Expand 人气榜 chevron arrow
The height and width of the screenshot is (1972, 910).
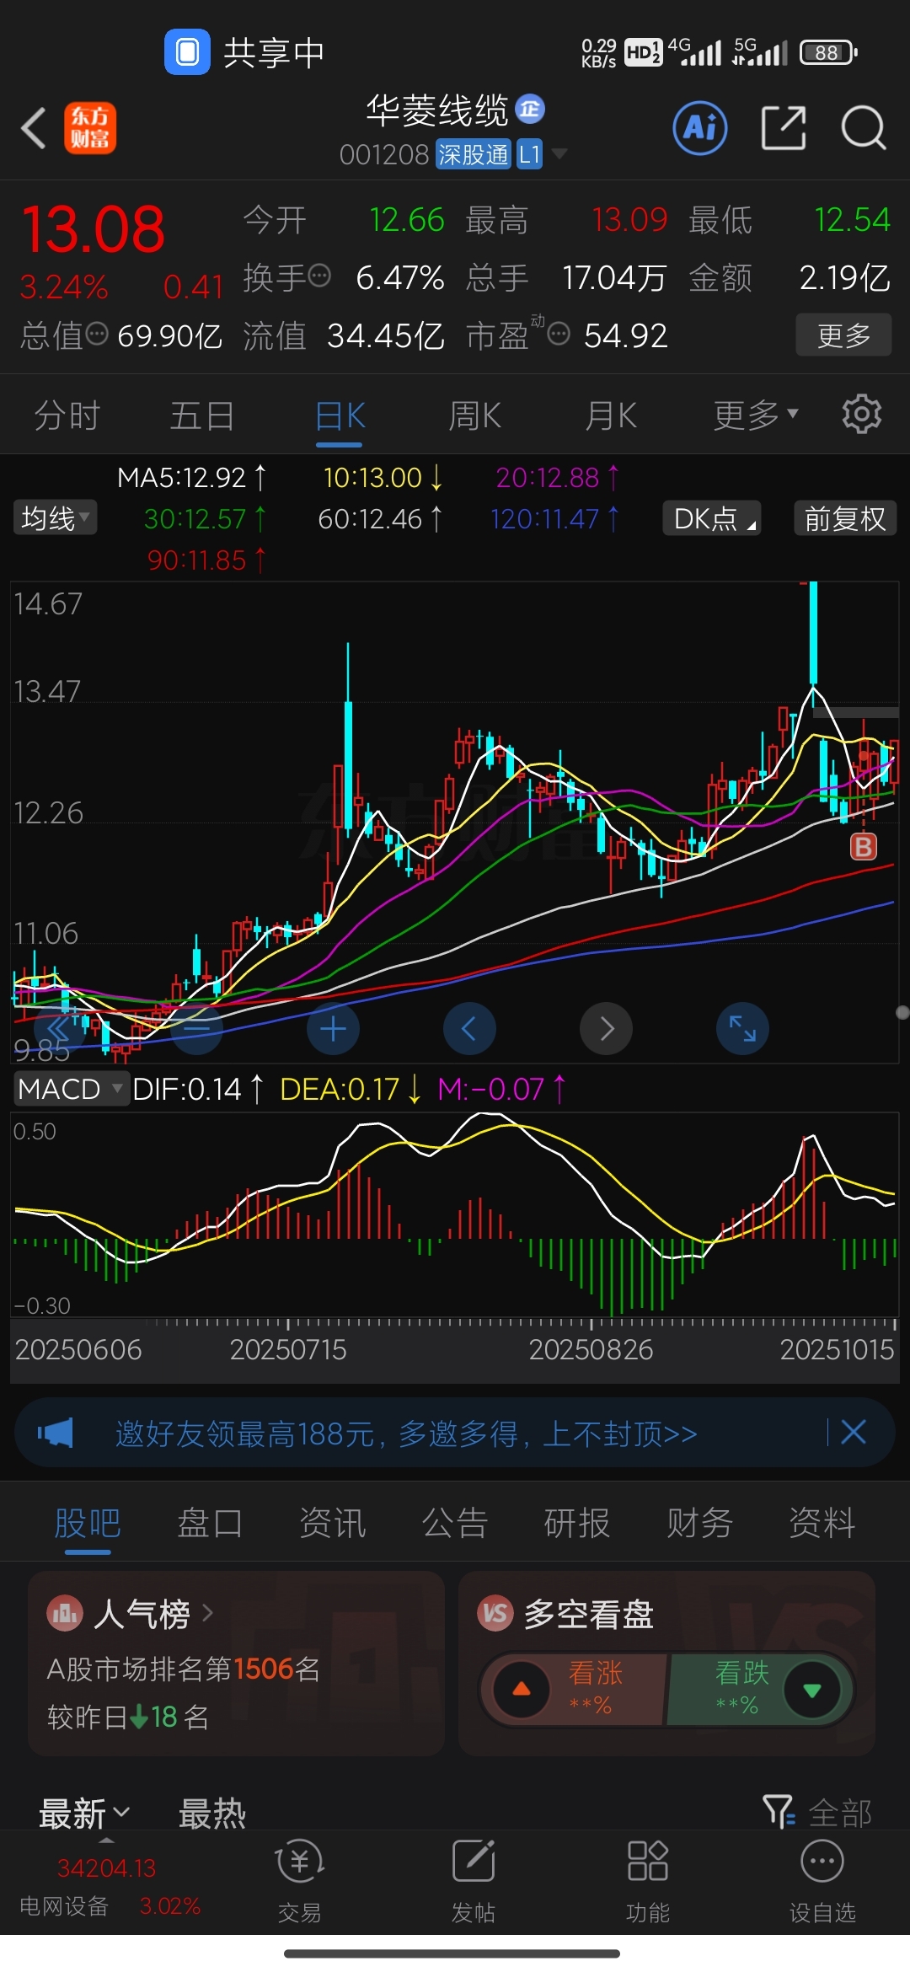[207, 1613]
